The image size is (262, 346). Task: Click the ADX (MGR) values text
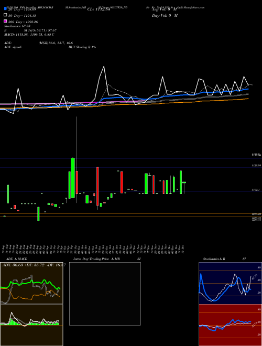(x=56, y=43)
